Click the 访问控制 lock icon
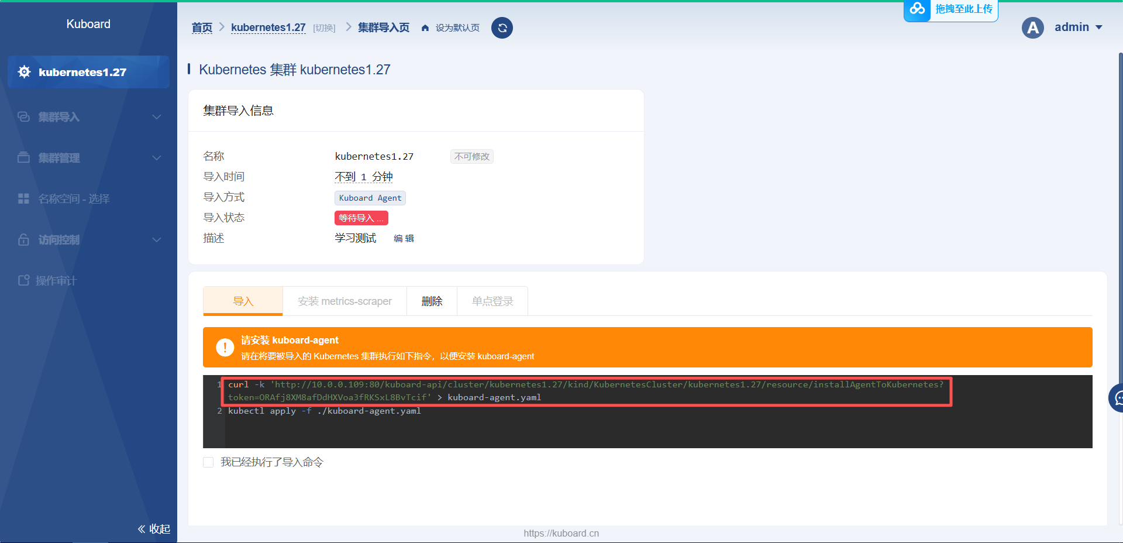Viewport: 1123px width, 543px height. coord(23,239)
